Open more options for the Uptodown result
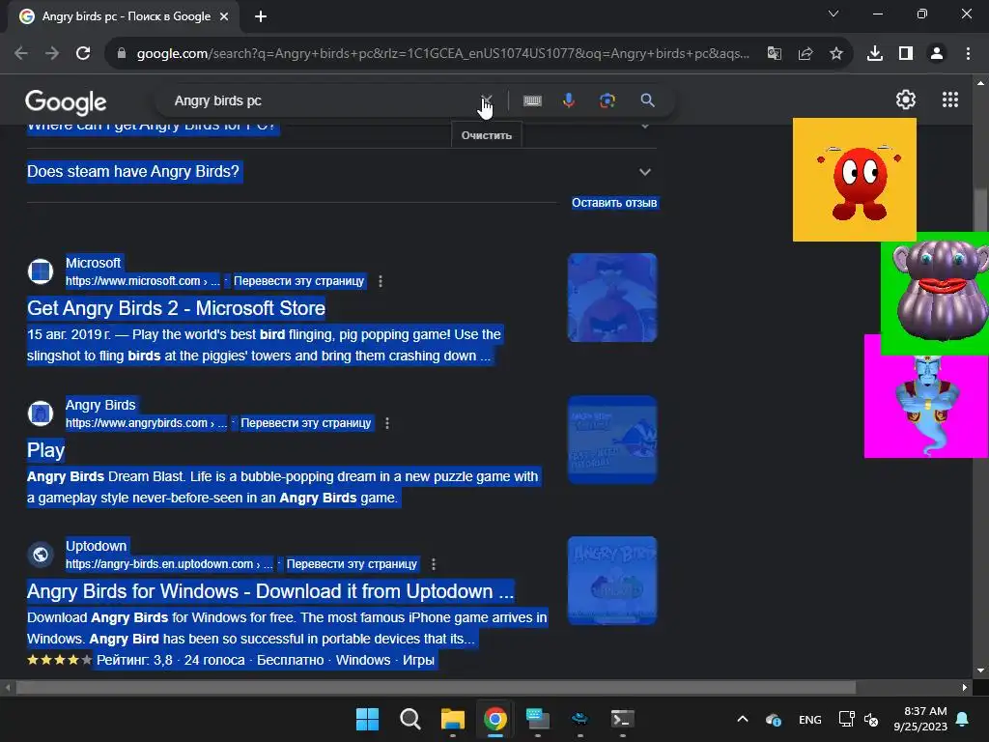 pyautogui.click(x=434, y=564)
